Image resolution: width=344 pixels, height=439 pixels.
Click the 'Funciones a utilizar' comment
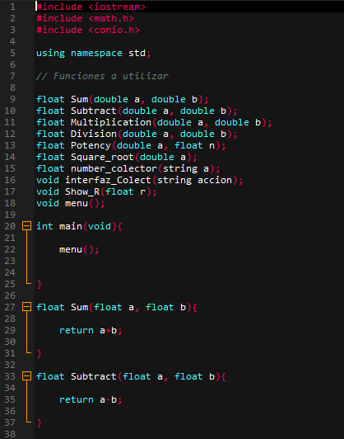tap(103, 76)
